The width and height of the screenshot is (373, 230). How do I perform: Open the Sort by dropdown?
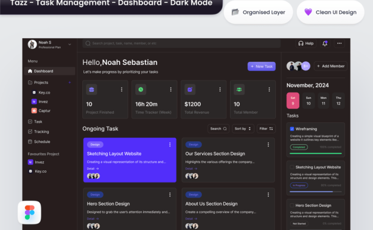[x=243, y=129]
